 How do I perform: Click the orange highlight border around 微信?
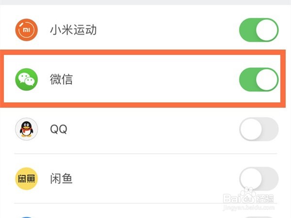(x=143, y=52)
